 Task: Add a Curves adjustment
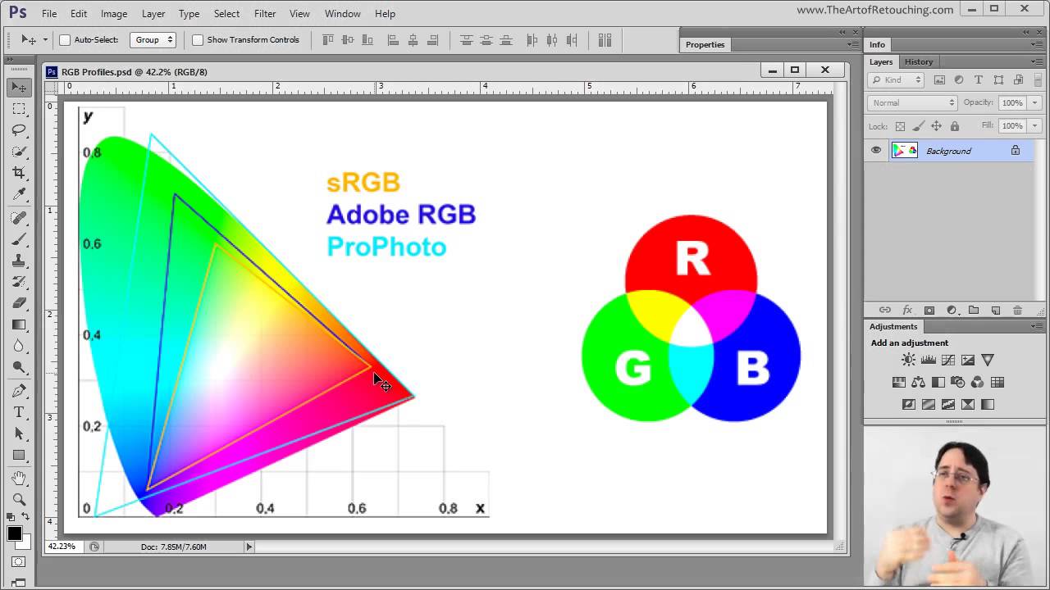pyautogui.click(x=948, y=360)
